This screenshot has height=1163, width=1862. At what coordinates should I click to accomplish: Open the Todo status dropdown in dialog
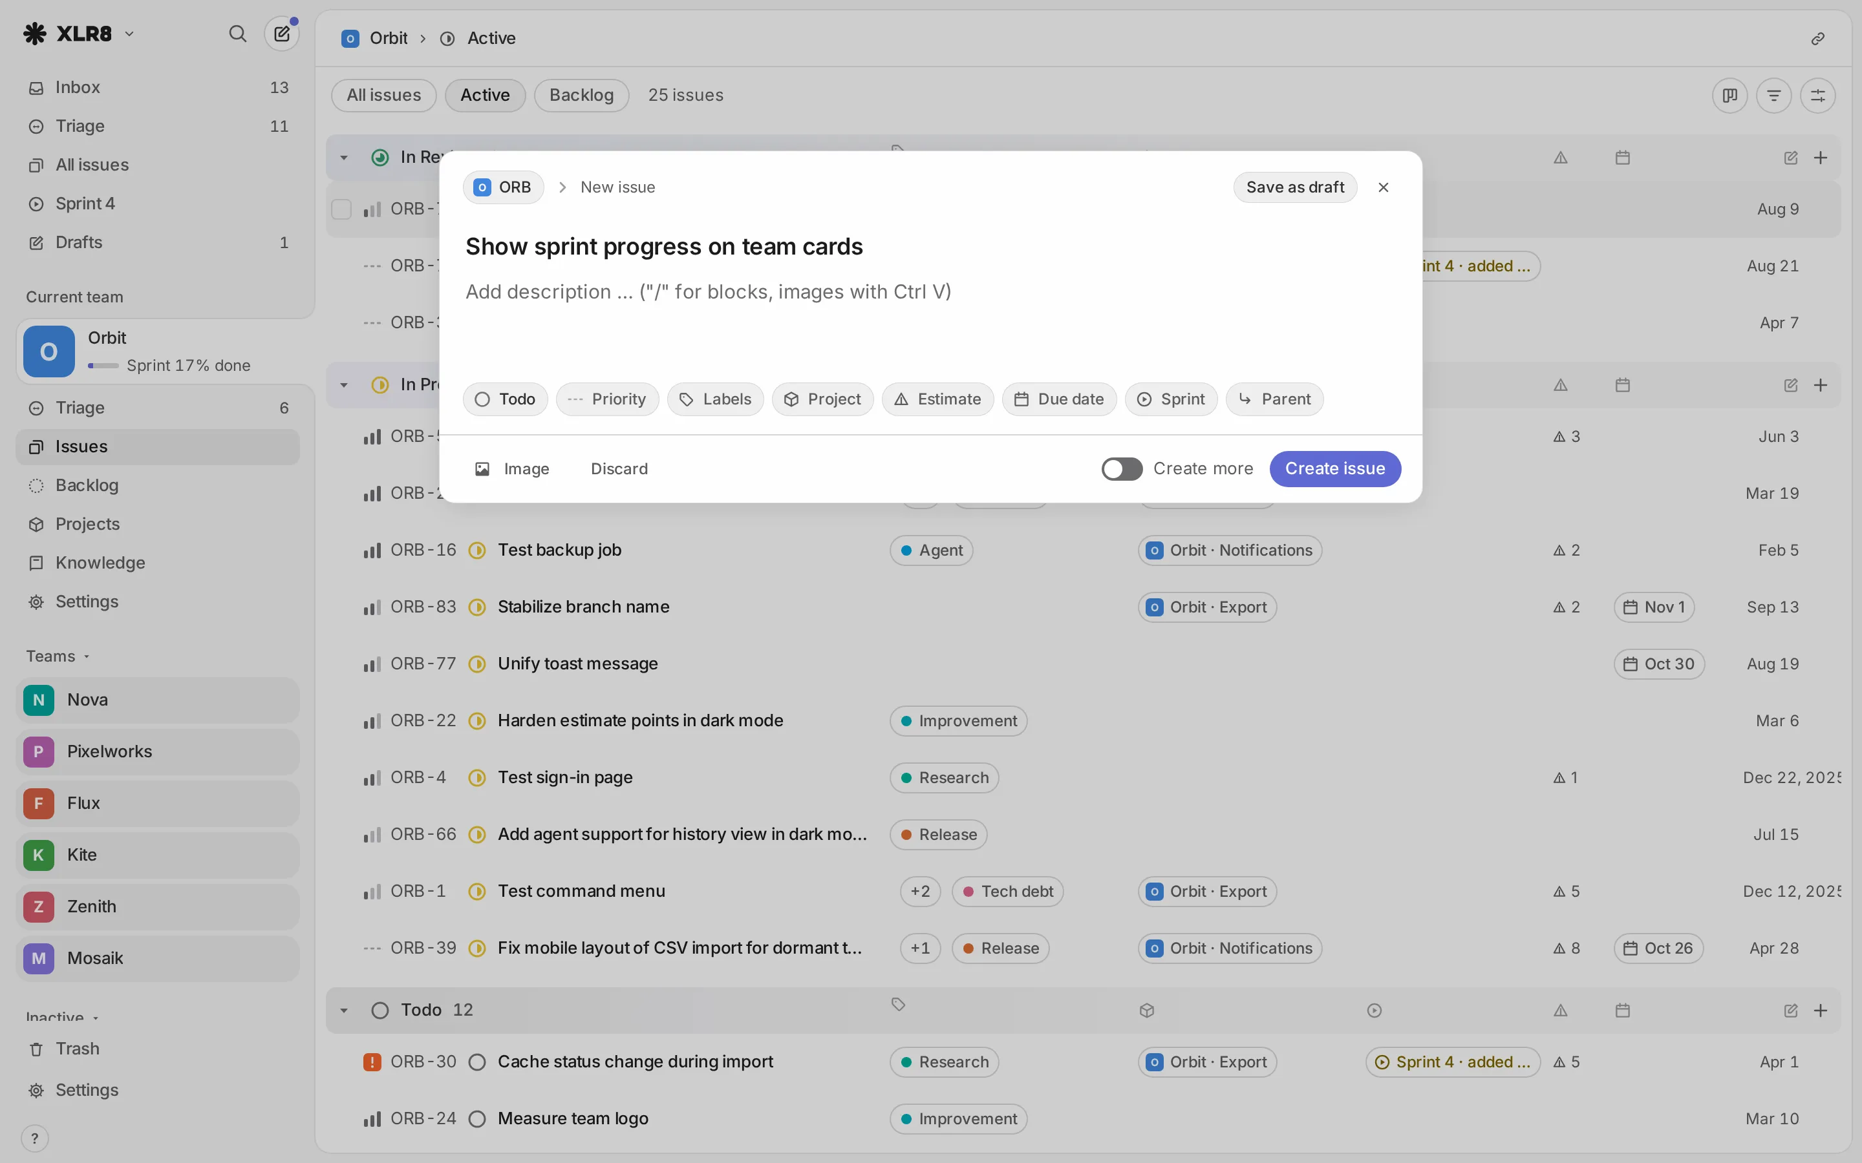(505, 399)
